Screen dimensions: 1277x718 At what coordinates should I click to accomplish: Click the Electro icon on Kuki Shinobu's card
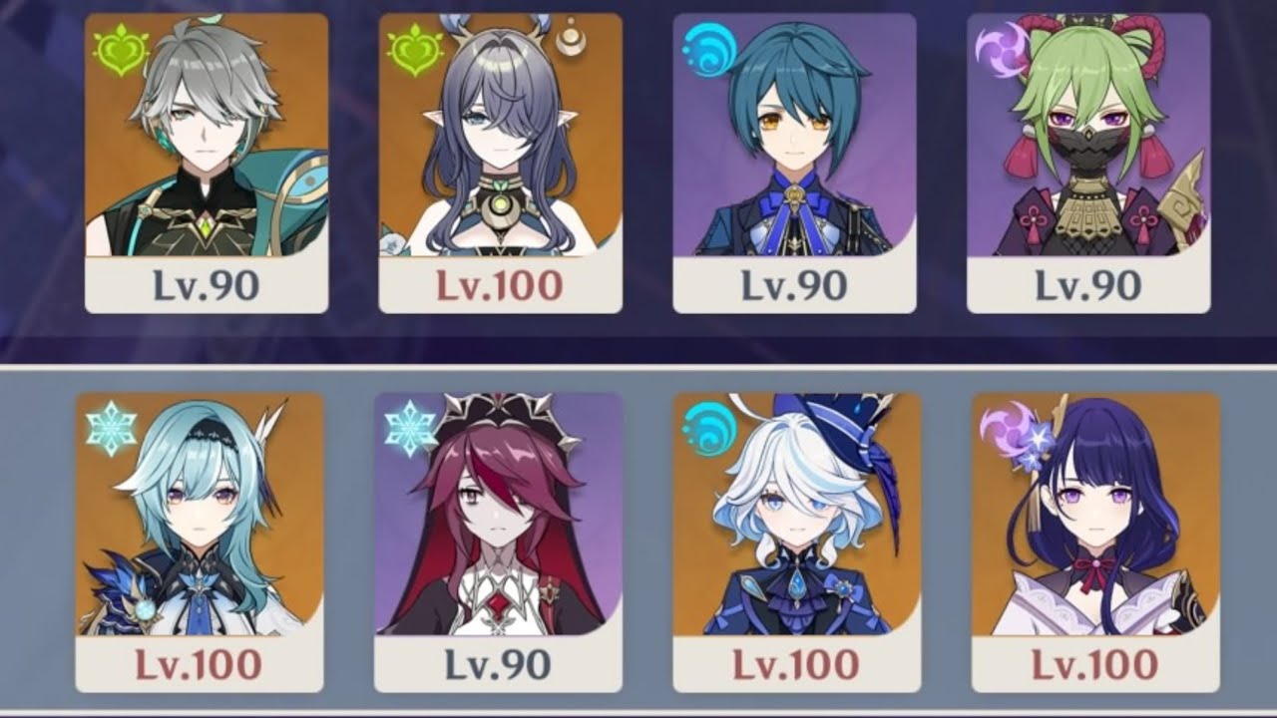pyautogui.click(x=1002, y=49)
